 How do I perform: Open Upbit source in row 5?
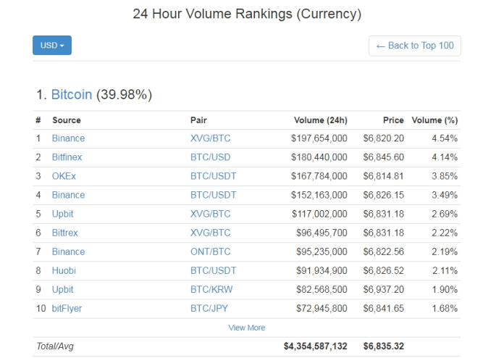(x=63, y=214)
